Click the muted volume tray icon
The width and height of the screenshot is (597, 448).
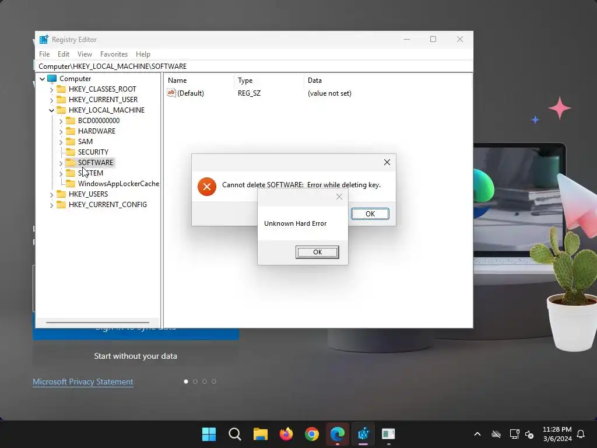click(529, 434)
